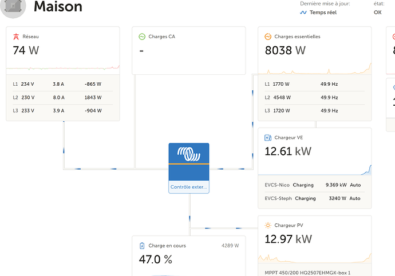
Task: Click the Dernière mise à jour label
Action: (x=325, y=4)
